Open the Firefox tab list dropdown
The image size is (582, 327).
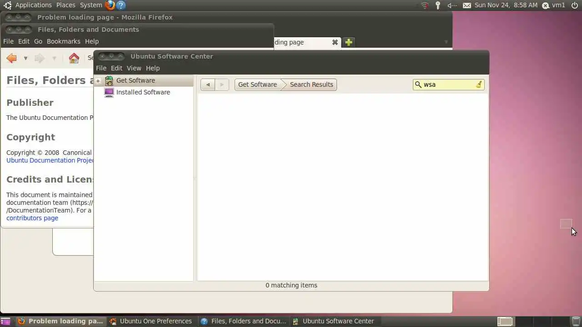point(446,42)
